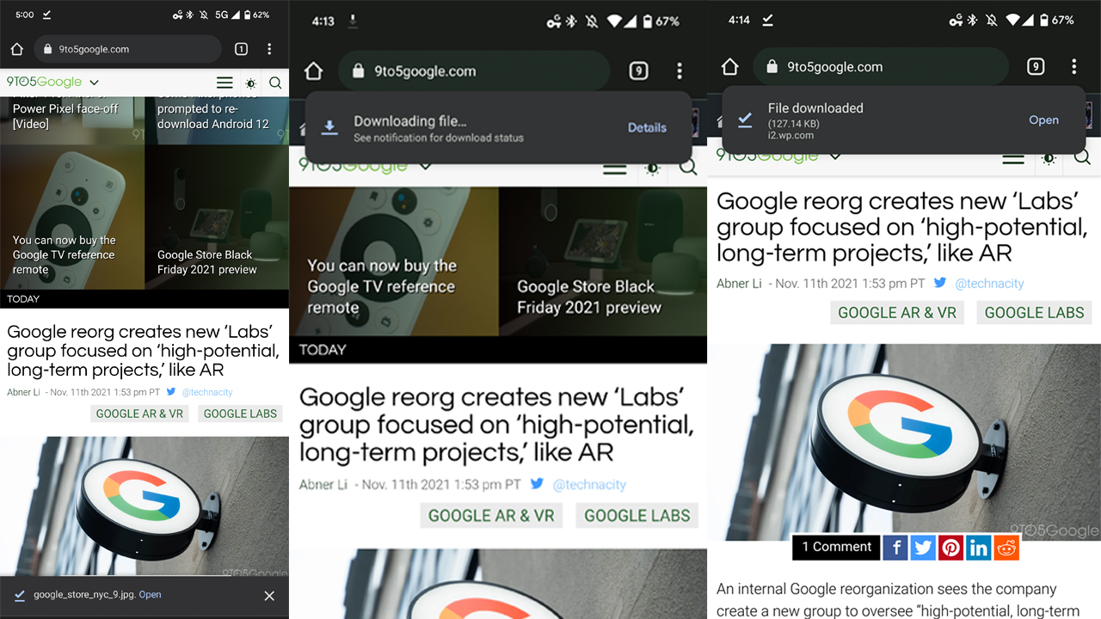Share the article via the Pinterest icon
Viewport: 1101px width, 619px height.
tap(950, 548)
